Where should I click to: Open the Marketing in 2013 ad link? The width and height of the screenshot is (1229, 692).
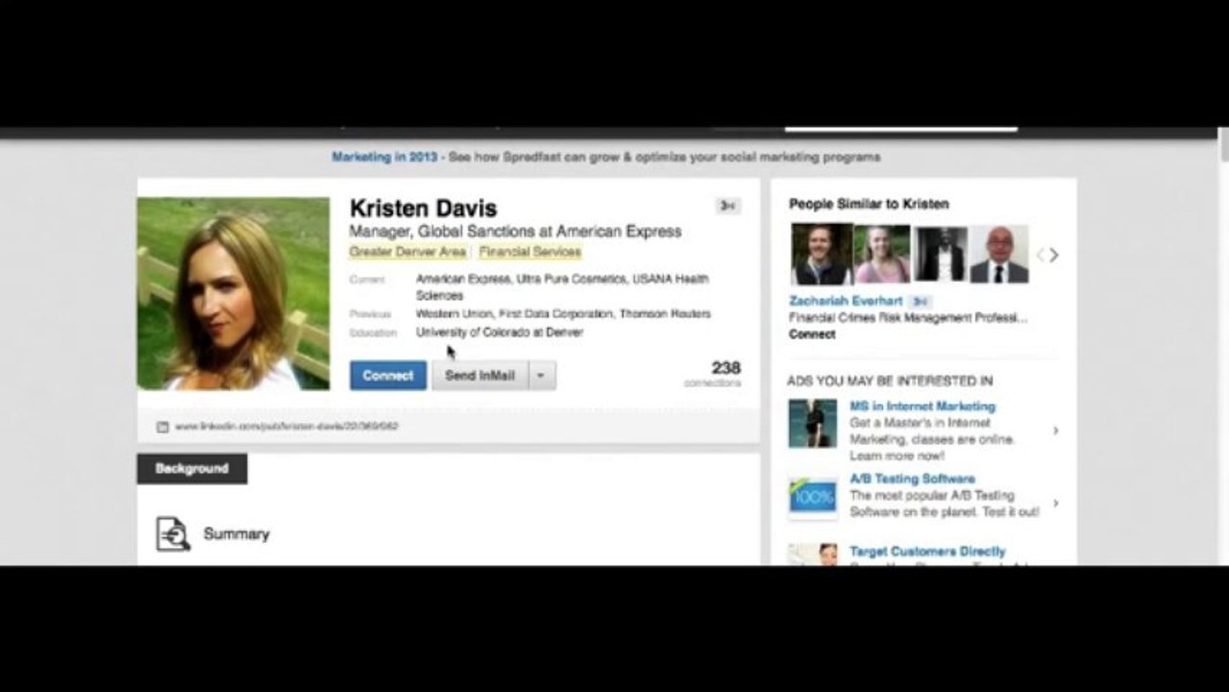coord(384,157)
